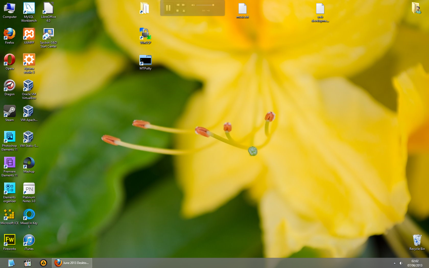The height and width of the screenshot is (268, 429).
Task: Select the Steam desktop shortcut
Action: point(9,112)
